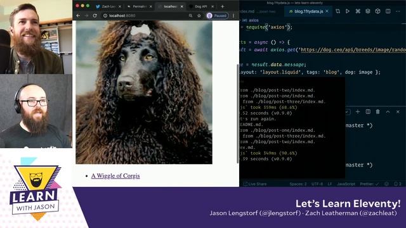Open the terminal selector dropdown

348,112
